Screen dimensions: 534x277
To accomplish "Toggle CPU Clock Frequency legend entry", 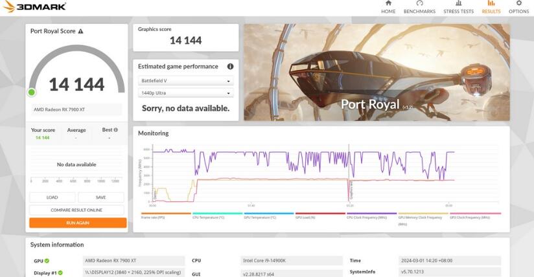I will point(371,216).
